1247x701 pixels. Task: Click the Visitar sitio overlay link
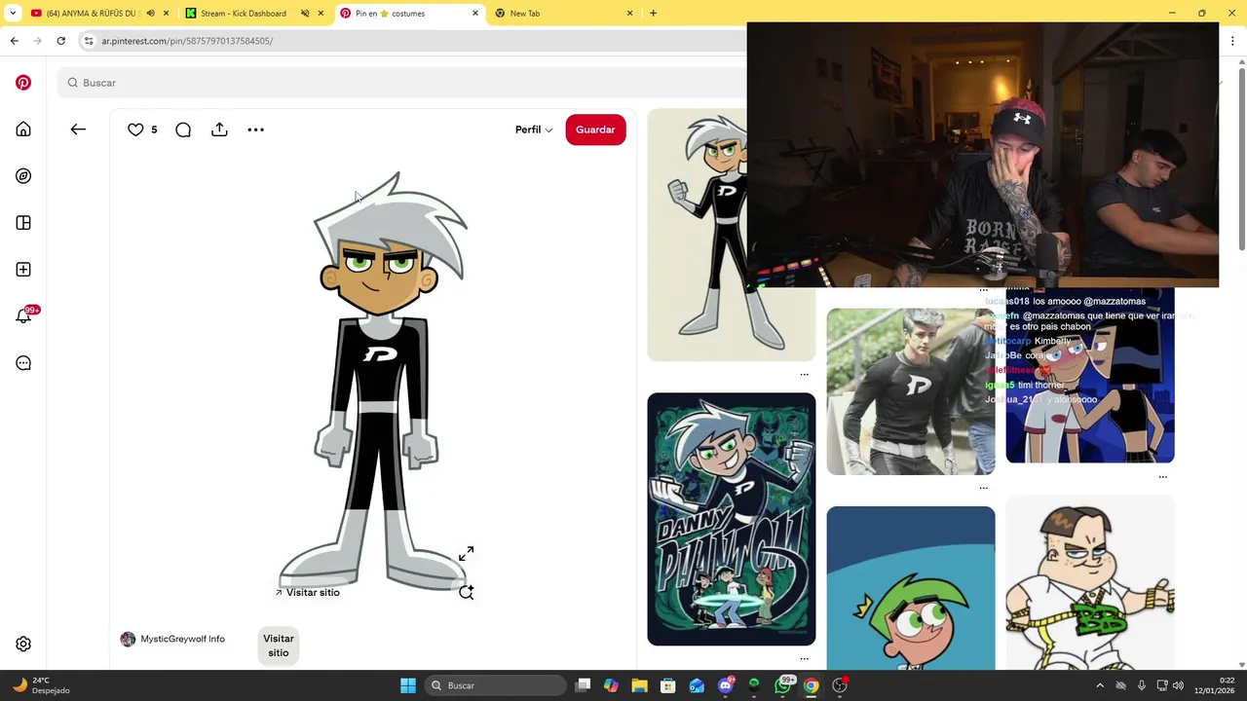[x=308, y=592]
